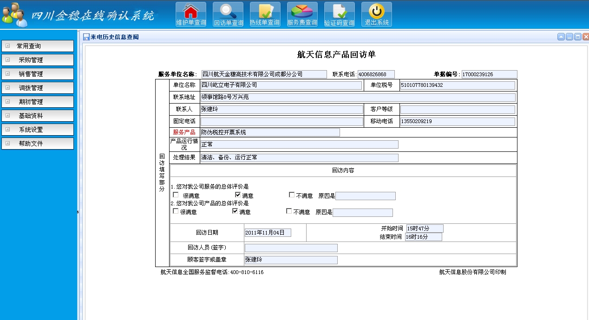Click the 航天信息股份有限公司印制 footer text
This screenshot has height=320, width=589.
coord(472,272)
